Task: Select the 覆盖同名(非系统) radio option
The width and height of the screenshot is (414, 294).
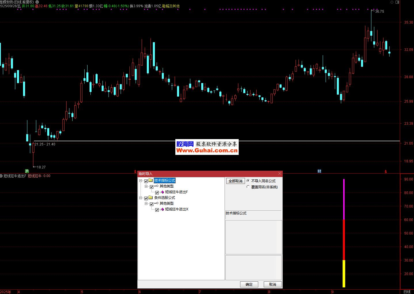Action: click(x=248, y=187)
